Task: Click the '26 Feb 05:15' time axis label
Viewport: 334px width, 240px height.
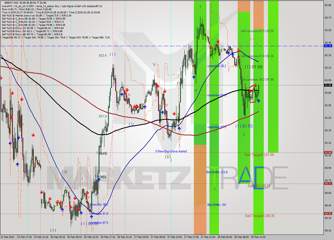Action: tap(58, 237)
